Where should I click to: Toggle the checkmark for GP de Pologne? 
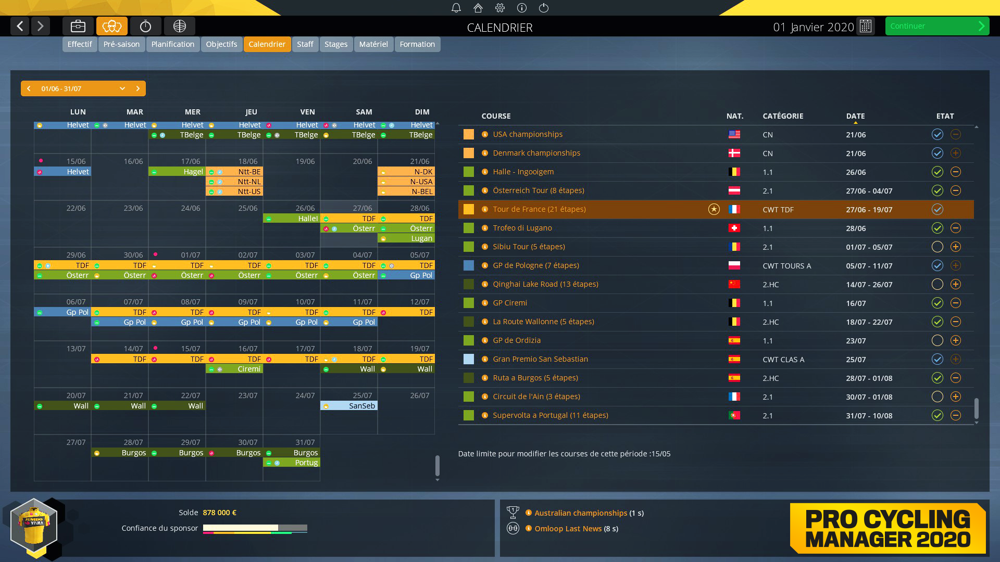click(935, 265)
